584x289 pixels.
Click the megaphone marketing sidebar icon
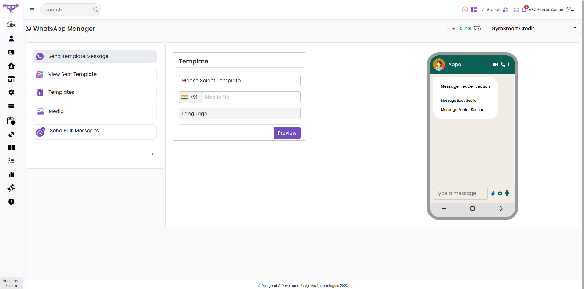point(11,188)
